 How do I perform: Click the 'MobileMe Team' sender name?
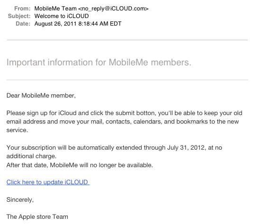(55, 9)
